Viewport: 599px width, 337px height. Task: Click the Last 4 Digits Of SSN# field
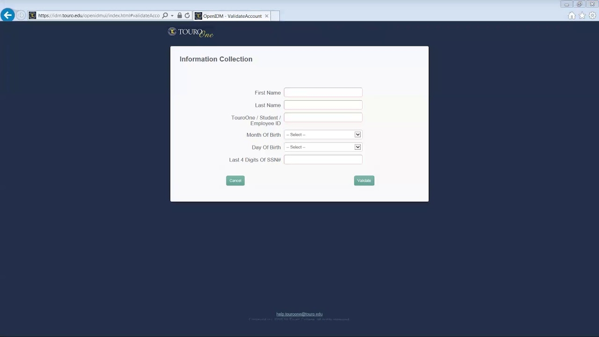coord(323,160)
